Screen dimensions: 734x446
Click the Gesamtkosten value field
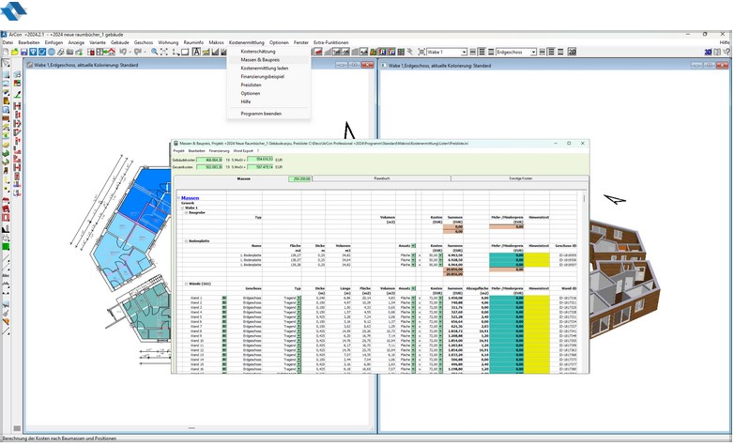coord(209,167)
